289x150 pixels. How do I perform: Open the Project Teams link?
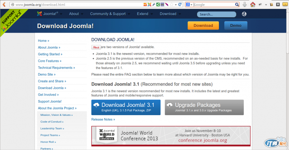pyautogui.click(x=50, y=135)
